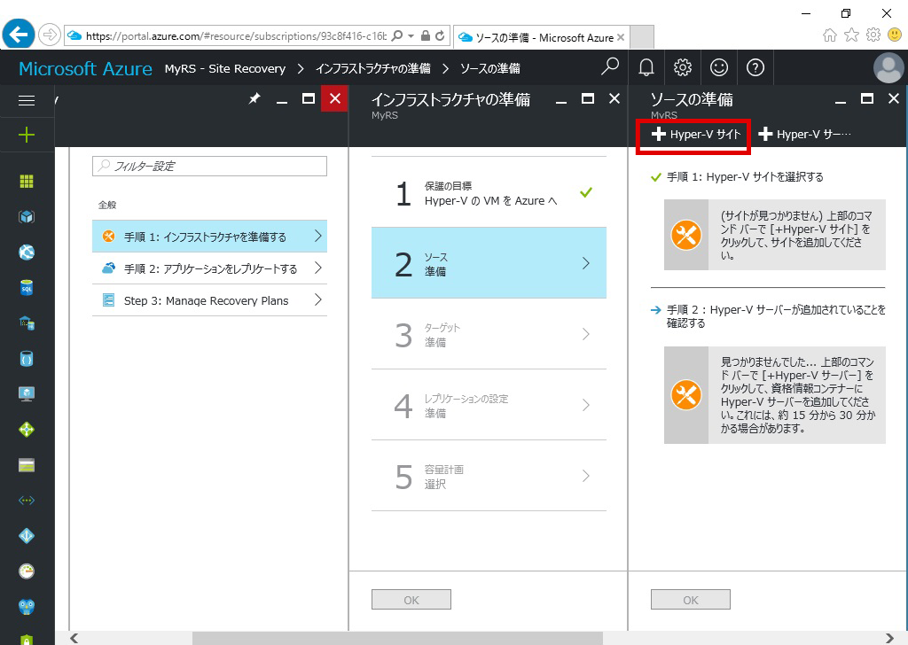Click OK in インフラストラクチャの準備 blade
The width and height of the screenshot is (908, 645).
coord(411,600)
